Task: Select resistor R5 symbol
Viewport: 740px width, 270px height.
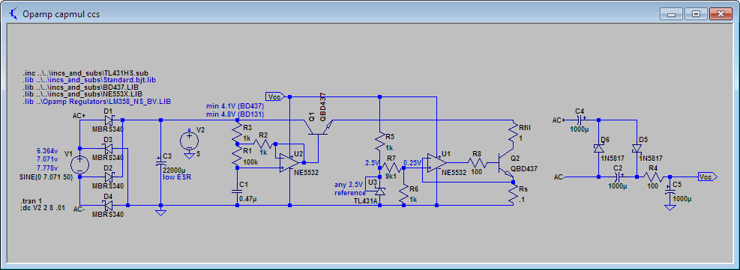Action: 379,142
